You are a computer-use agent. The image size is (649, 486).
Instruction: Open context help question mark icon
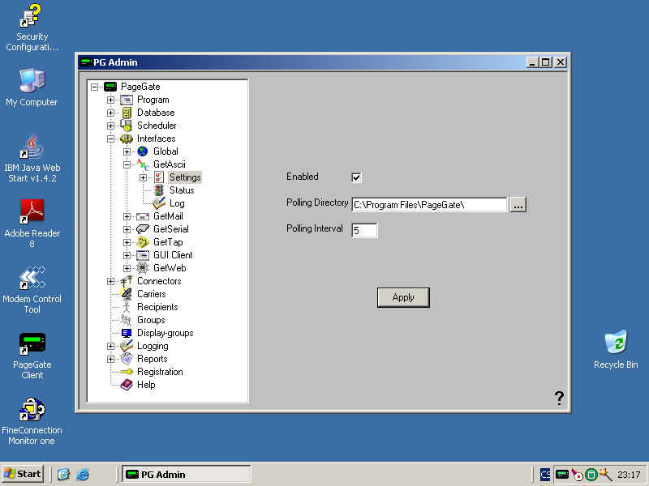point(559,398)
